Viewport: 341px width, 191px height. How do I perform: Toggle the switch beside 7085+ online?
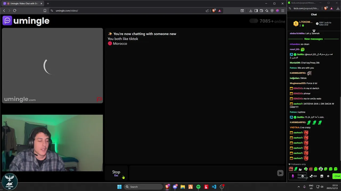click(x=254, y=21)
